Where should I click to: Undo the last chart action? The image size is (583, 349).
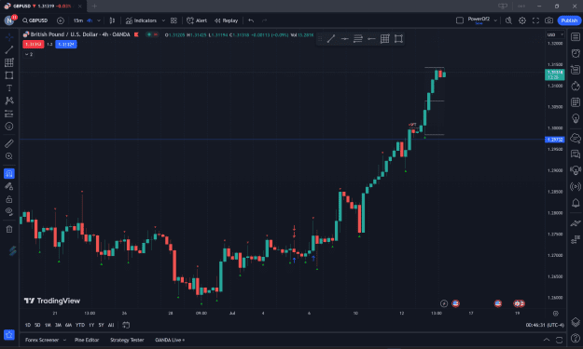pos(251,20)
